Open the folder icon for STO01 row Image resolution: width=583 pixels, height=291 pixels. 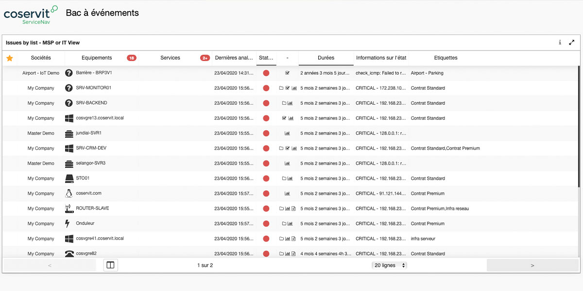(x=284, y=178)
